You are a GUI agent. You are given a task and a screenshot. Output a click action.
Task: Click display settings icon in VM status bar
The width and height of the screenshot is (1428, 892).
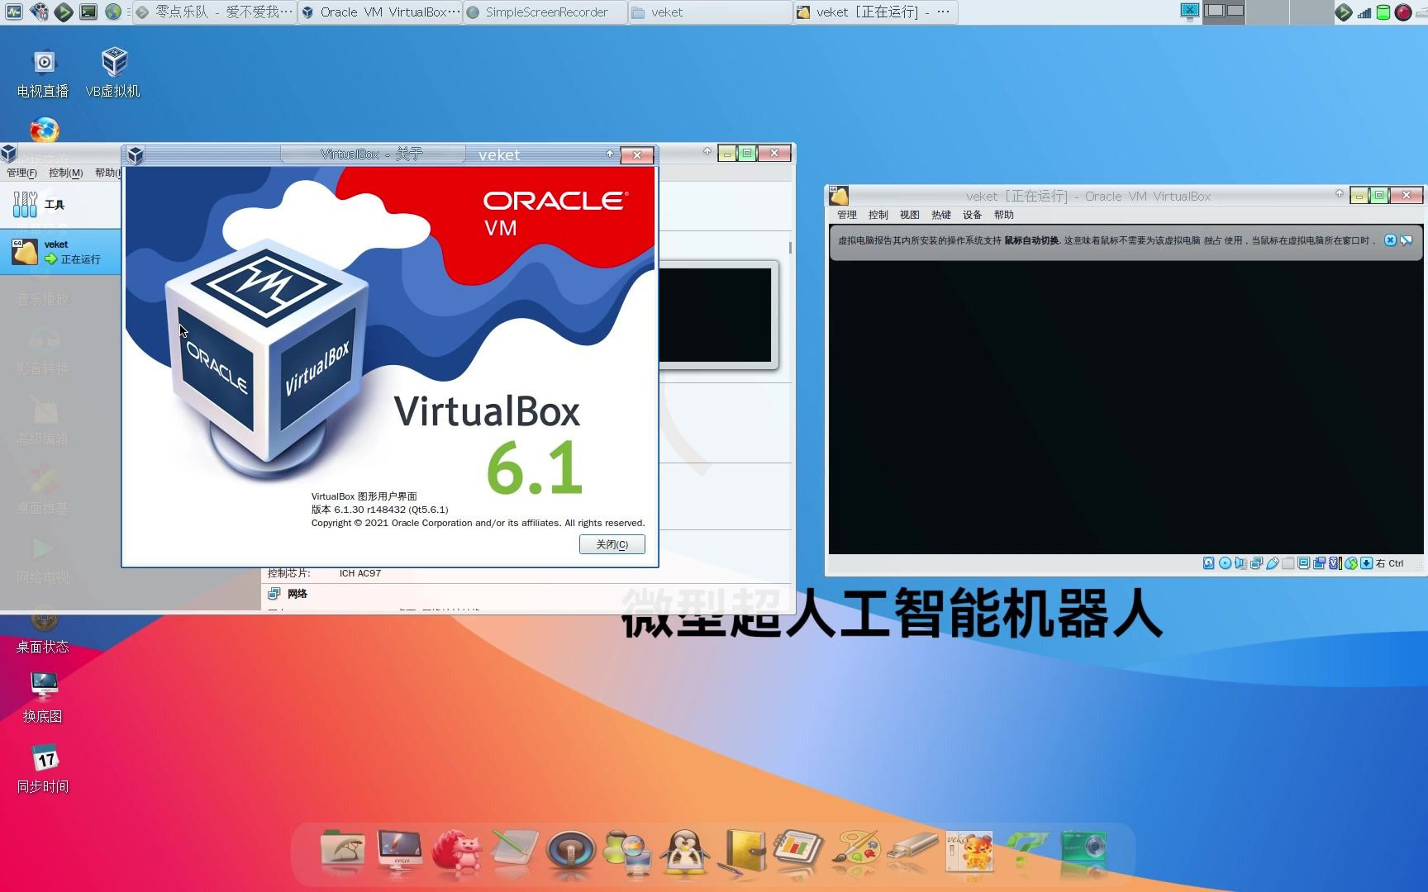click(x=1303, y=563)
